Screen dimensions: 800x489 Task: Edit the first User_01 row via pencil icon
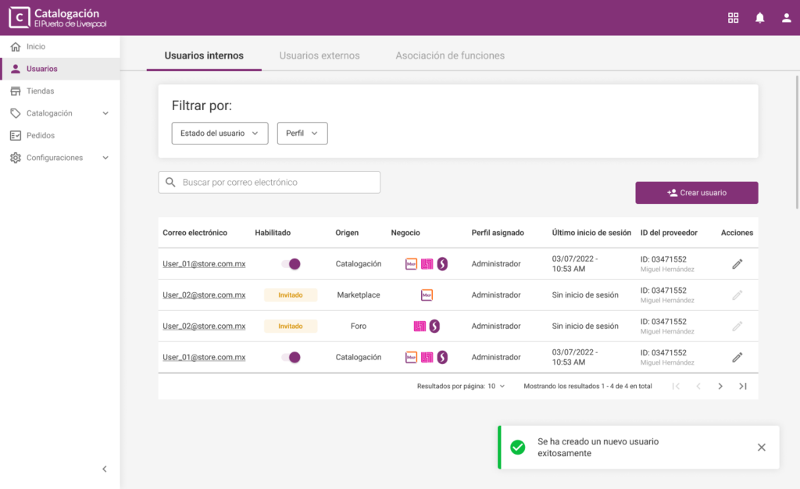(x=737, y=263)
